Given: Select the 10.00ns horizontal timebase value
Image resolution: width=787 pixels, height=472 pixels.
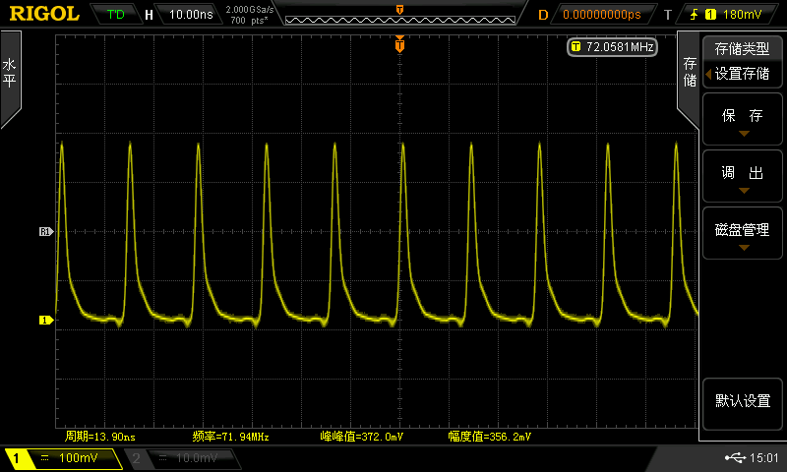Looking at the screenshot, I should (189, 15).
